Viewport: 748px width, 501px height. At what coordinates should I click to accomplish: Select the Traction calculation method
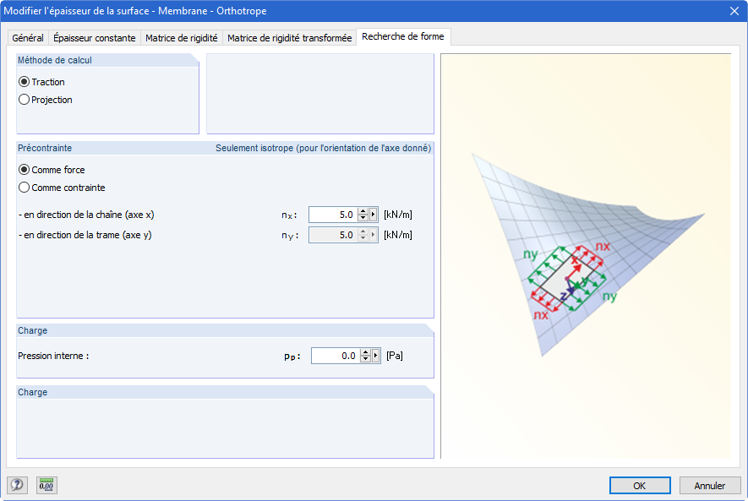(41, 82)
